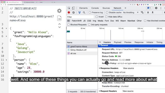Export HAR file with download arrow
The width and height of the screenshot is (165, 93).
click(x=152, y=12)
